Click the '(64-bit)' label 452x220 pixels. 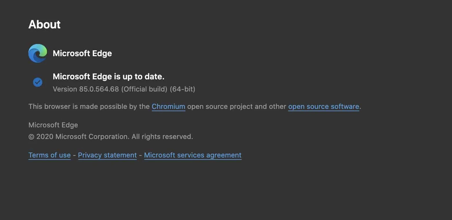coord(183,89)
